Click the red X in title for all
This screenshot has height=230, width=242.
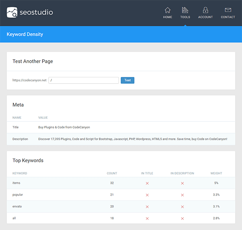click(147, 219)
